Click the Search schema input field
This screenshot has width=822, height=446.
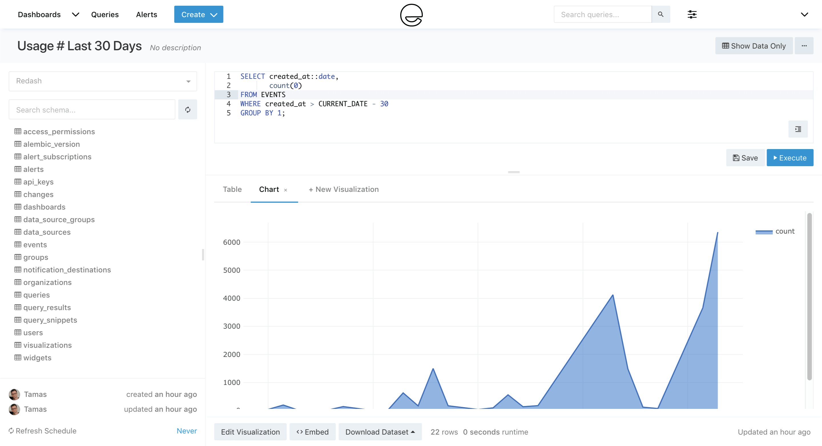pos(92,110)
